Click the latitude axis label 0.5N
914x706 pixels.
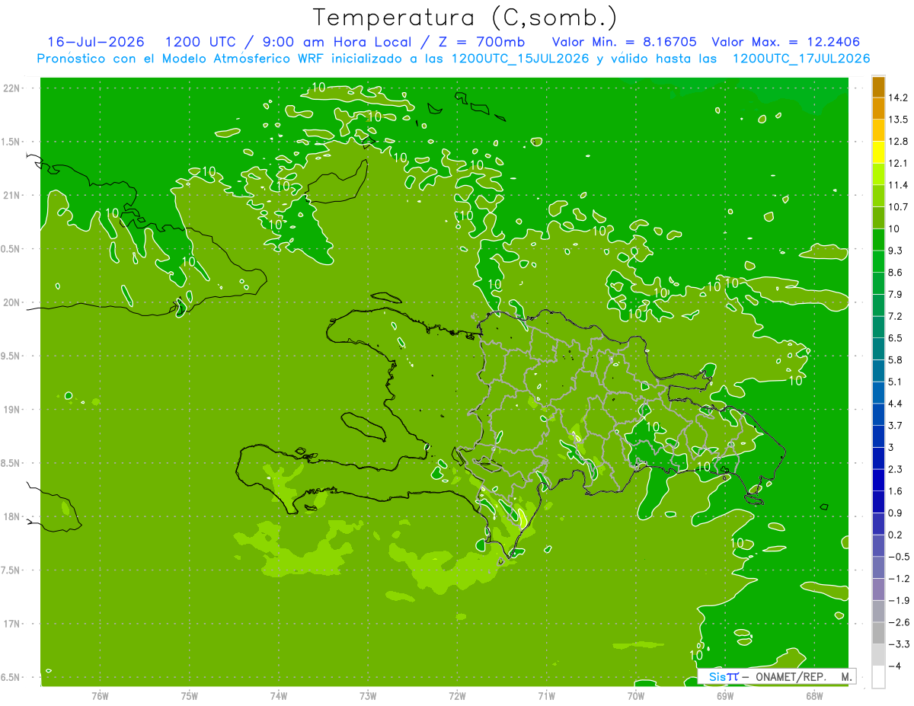click(x=11, y=248)
